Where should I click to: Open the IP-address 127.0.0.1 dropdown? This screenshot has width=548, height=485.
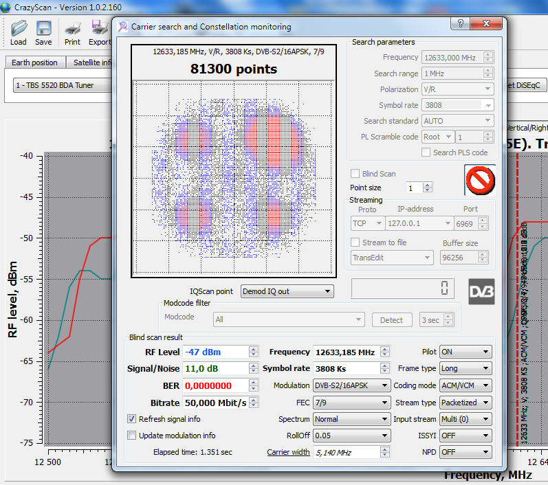pos(419,223)
